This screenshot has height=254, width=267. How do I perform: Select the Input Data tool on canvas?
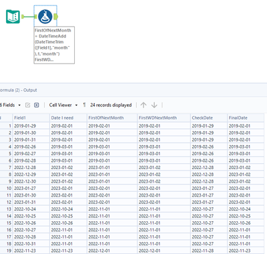coord(13,17)
